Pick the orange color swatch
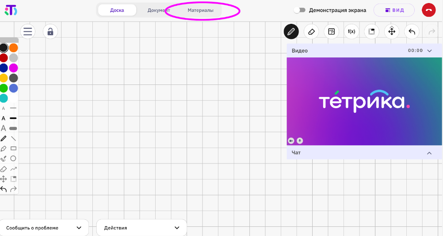Viewport: 443px width, 236px height. point(14,48)
